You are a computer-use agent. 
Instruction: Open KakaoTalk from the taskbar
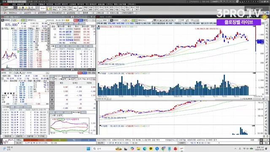(151, 149)
